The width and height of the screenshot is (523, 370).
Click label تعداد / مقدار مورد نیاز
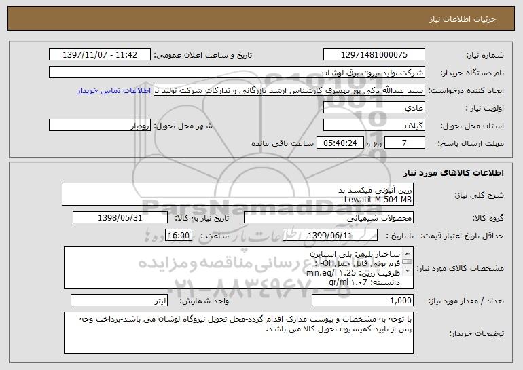(466, 301)
